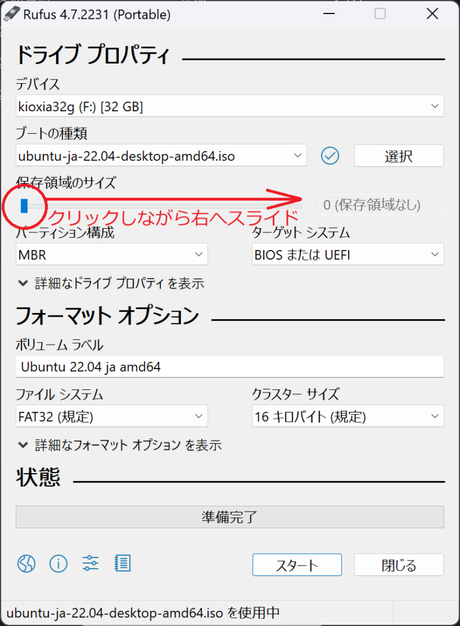Click Rufus USB icon in title bar

click(11, 14)
